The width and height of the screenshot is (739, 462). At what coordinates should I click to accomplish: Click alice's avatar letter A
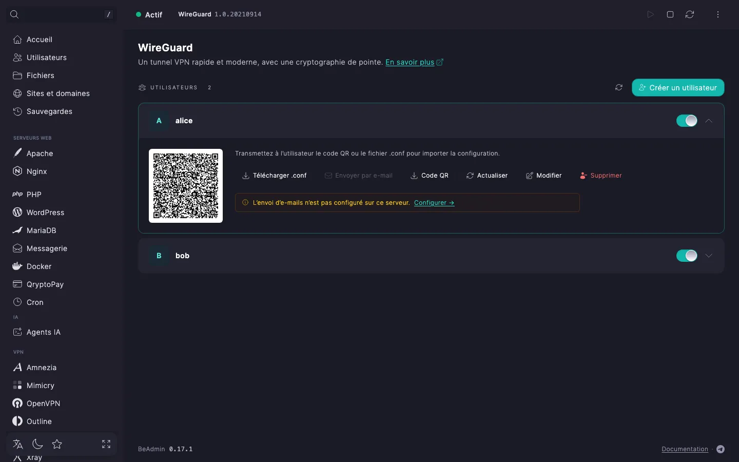(159, 121)
